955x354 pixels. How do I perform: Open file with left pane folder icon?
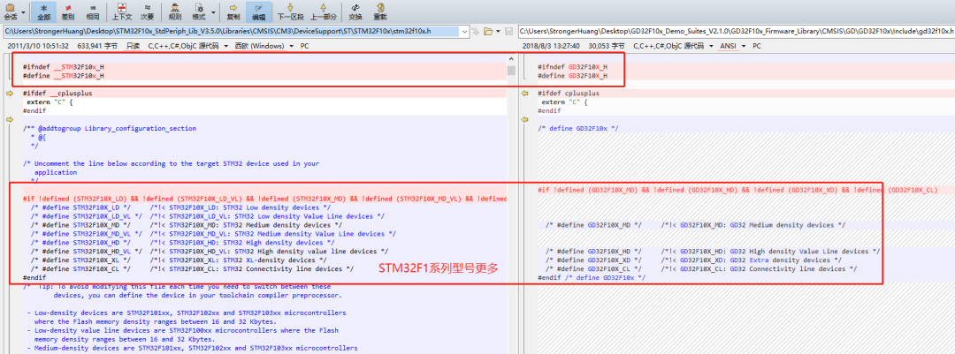[488, 30]
